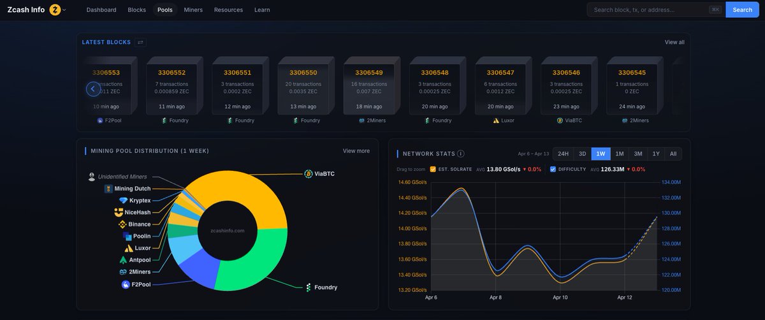Click the Kryptex diamond icon
The height and width of the screenshot is (320, 765).
click(124, 201)
